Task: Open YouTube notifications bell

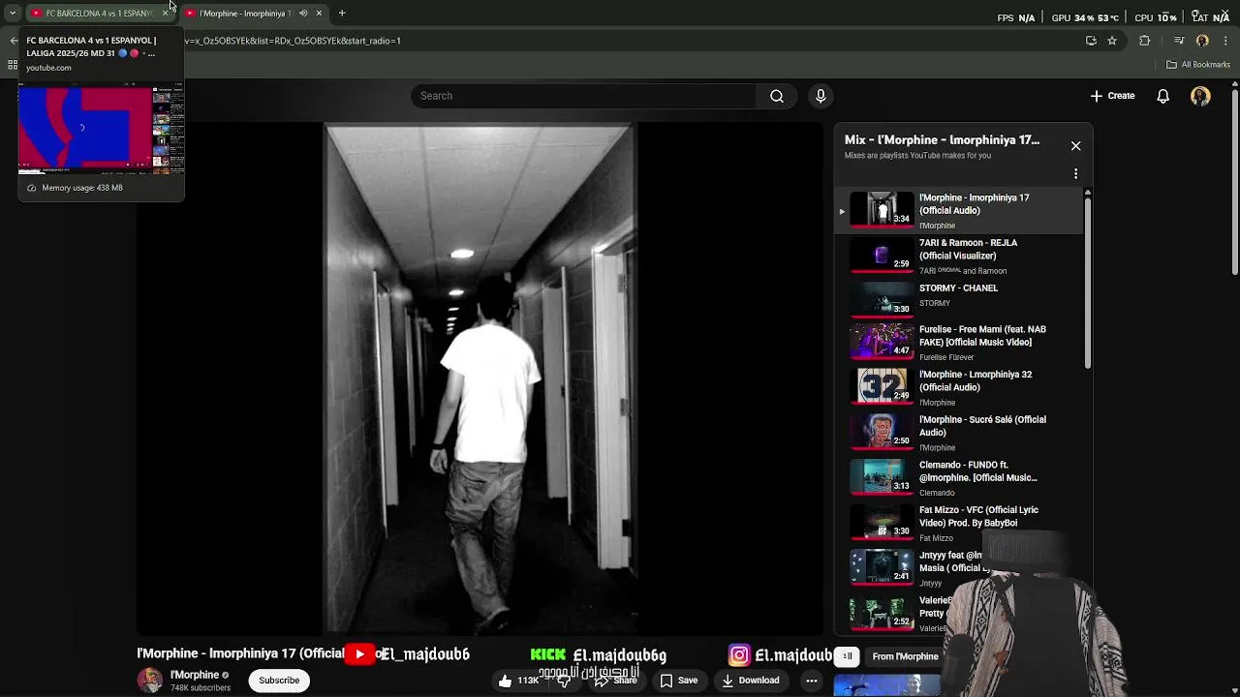Action: (1163, 96)
